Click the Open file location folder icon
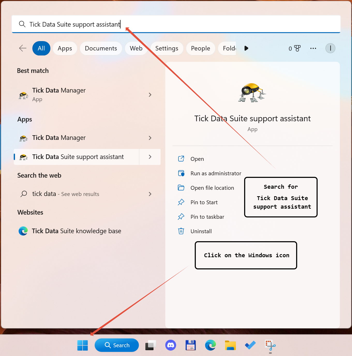This screenshot has width=352, height=356. (181, 188)
